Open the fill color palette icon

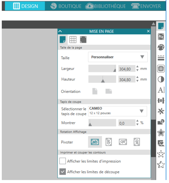[161, 47]
